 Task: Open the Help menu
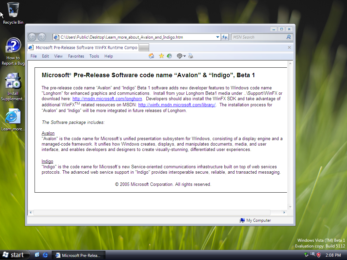coord(109,56)
